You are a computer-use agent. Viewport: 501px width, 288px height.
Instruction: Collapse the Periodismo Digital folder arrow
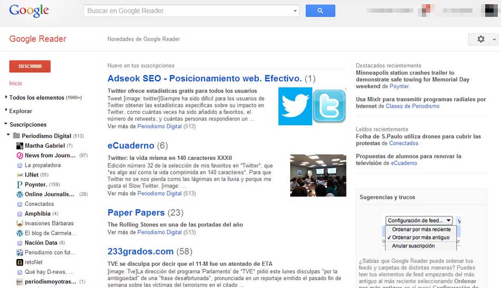coord(8,135)
